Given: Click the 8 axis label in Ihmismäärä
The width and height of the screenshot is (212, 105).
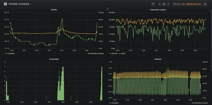Looking at the screenshot, I should tap(4, 62).
